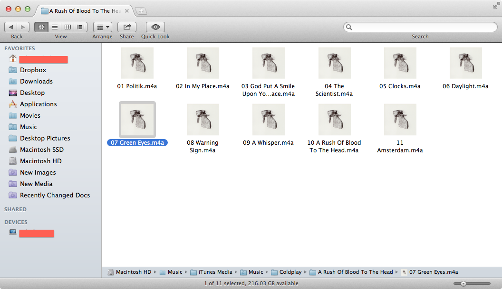Select 04 The Scientist.m4a file
Image resolution: width=502 pixels, height=289 pixels.
click(x=335, y=63)
